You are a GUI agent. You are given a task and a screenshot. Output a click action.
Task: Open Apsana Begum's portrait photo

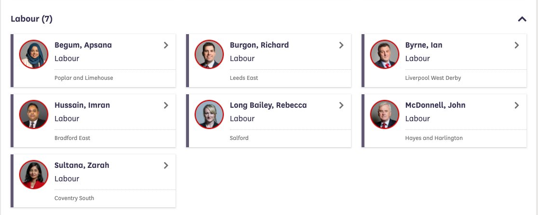pyautogui.click(x=34, y=54)
